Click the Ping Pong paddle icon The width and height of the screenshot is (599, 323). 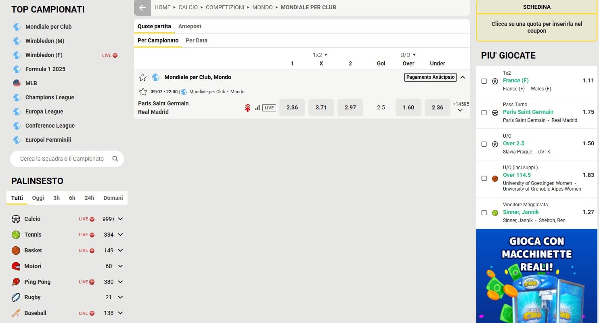pos(16,282)
